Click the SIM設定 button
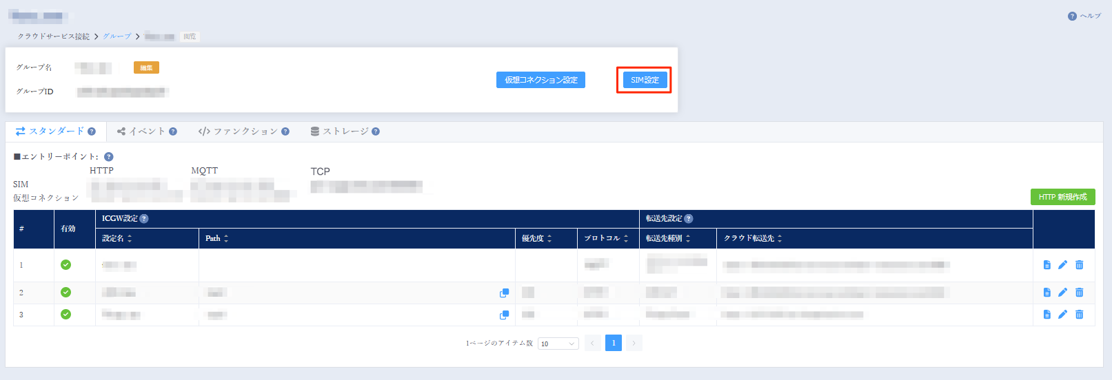1112x380 pixels. [x=645, y=80]
